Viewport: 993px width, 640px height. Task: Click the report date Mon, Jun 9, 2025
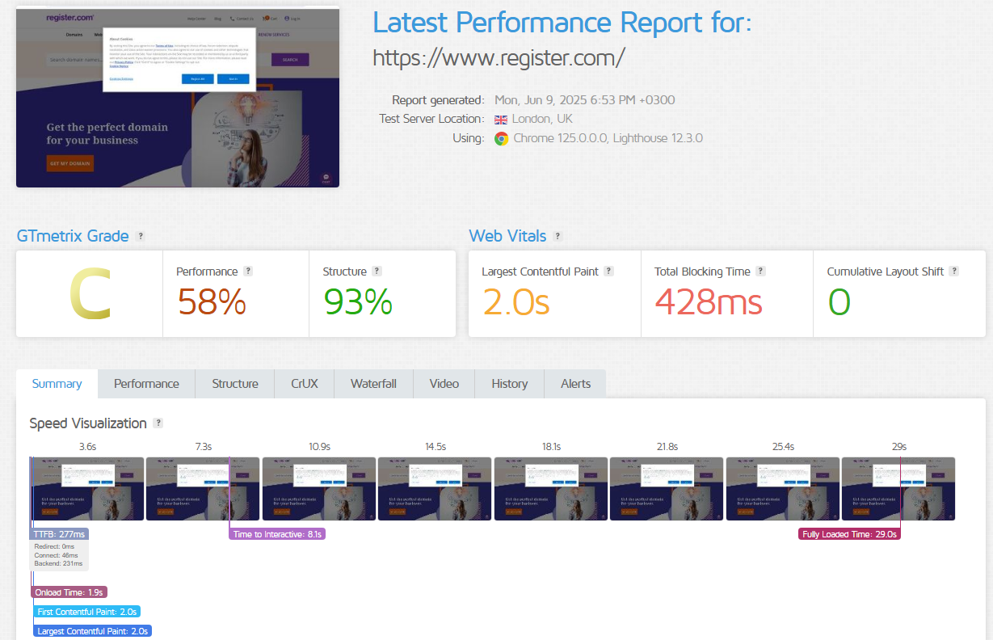click(x=584, y=100)
